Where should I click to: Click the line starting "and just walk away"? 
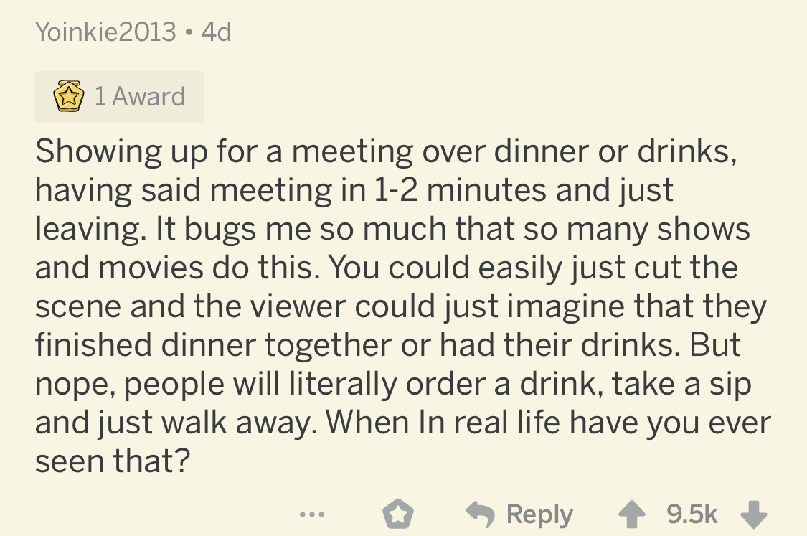click(402, 423)
